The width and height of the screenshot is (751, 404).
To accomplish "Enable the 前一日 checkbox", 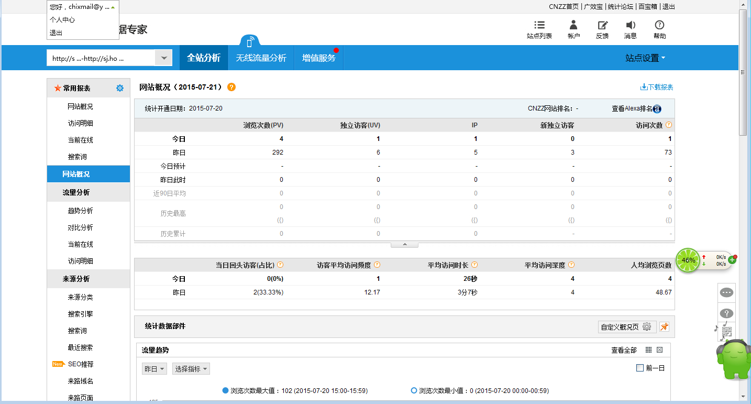I will coord(639,368).
